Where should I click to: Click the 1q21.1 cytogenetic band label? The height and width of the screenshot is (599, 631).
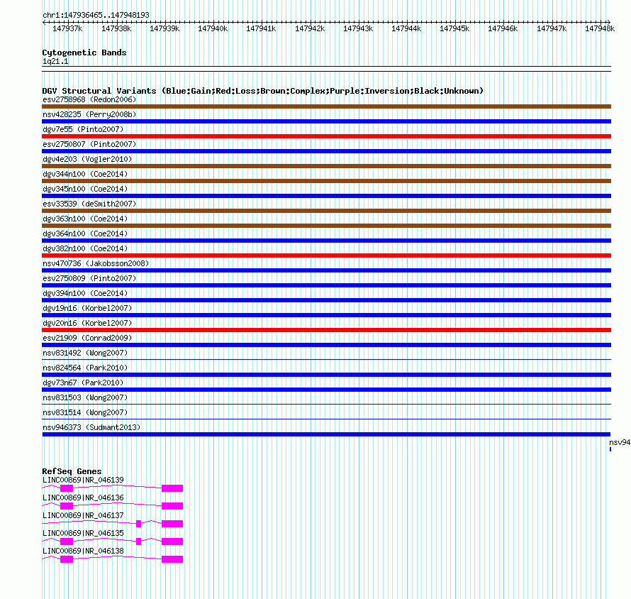55,62
